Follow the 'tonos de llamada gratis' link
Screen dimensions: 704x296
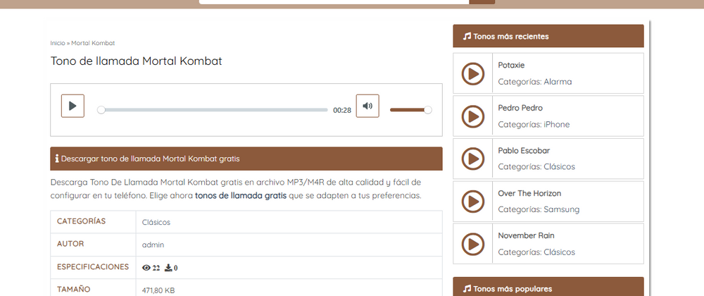click(x=241, y=196)
